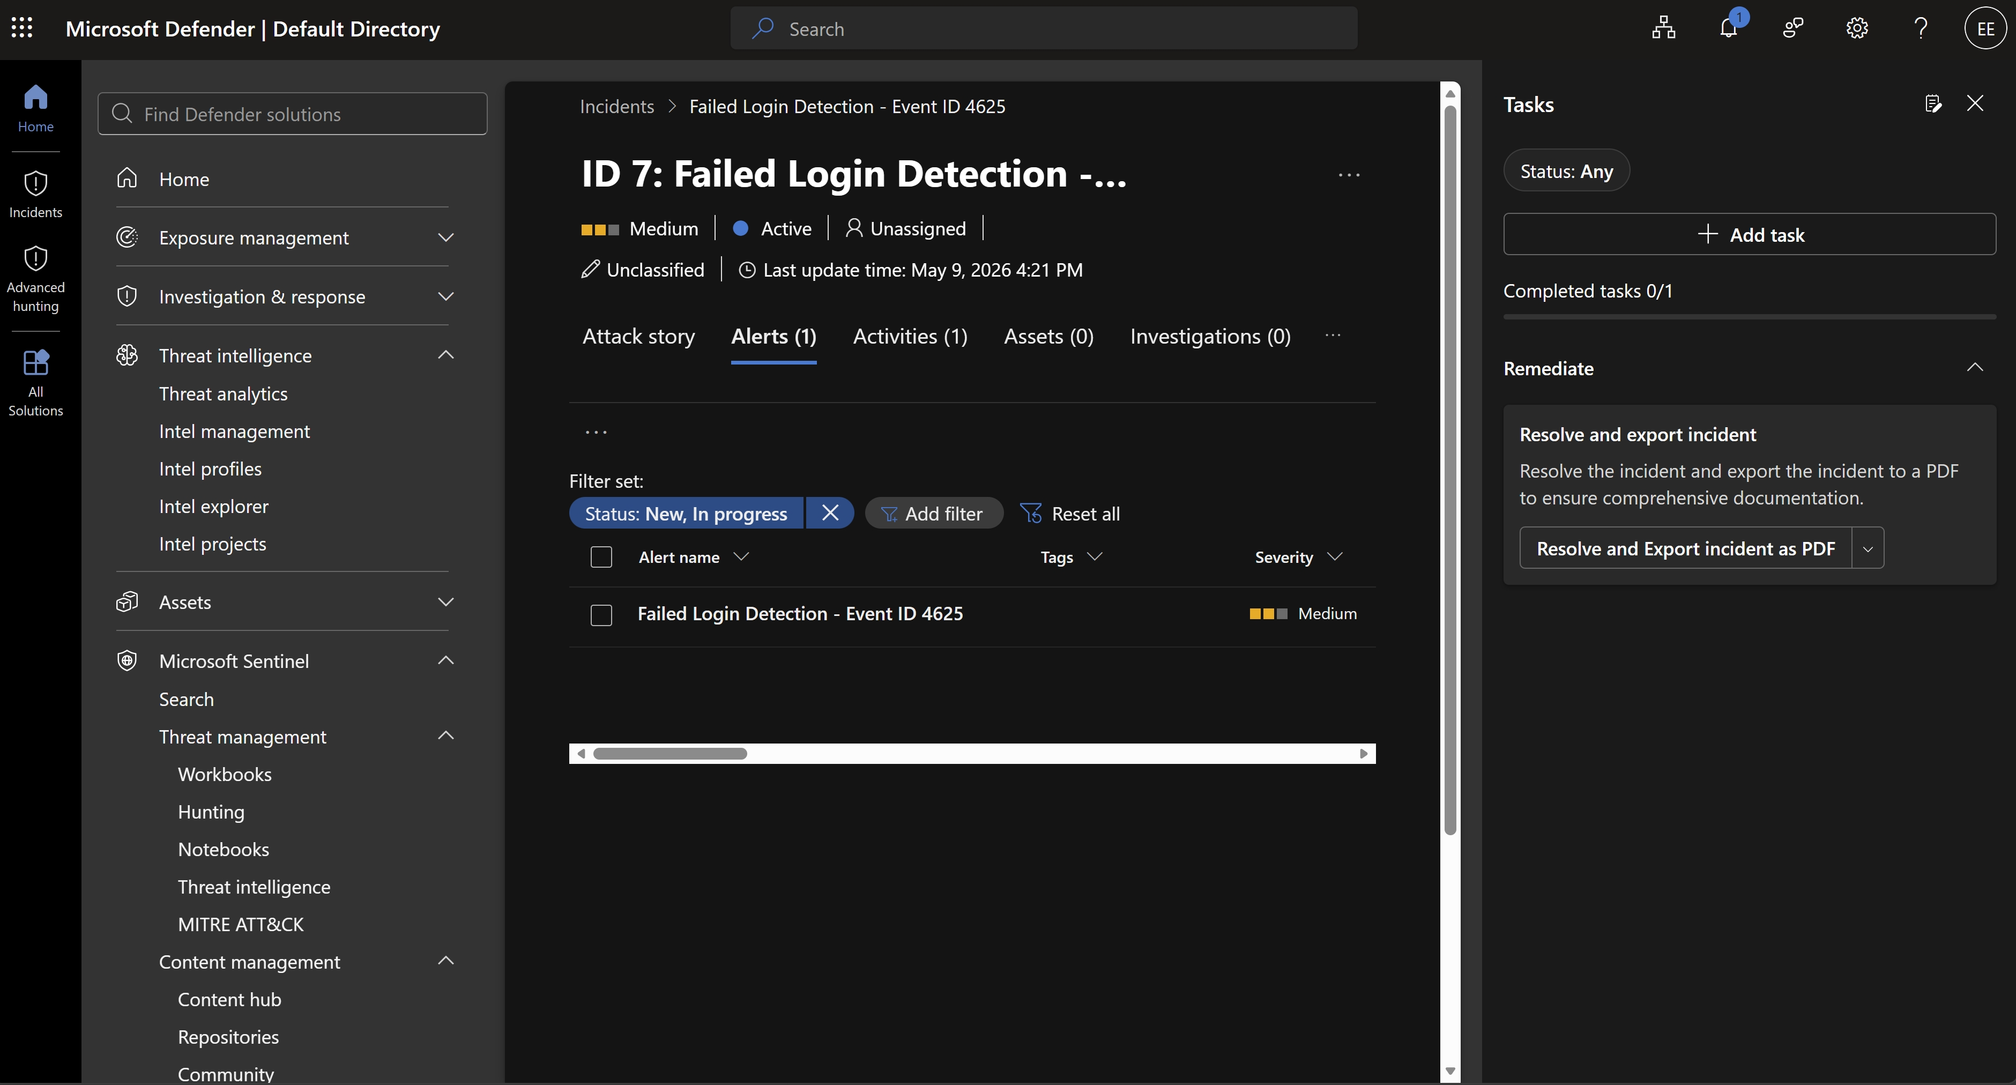The image size is (2016, 1085).
Task: Open the notifications bell
Action: (x=1729, y=28)
